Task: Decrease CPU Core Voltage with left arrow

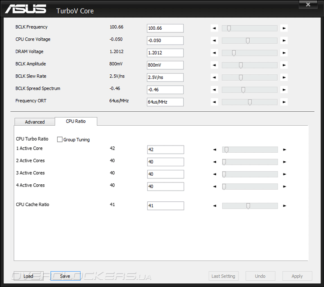Action: (x=214, y=41)
